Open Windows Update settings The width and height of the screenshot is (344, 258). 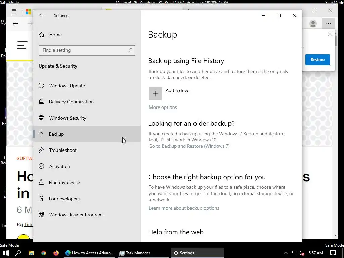87,86
